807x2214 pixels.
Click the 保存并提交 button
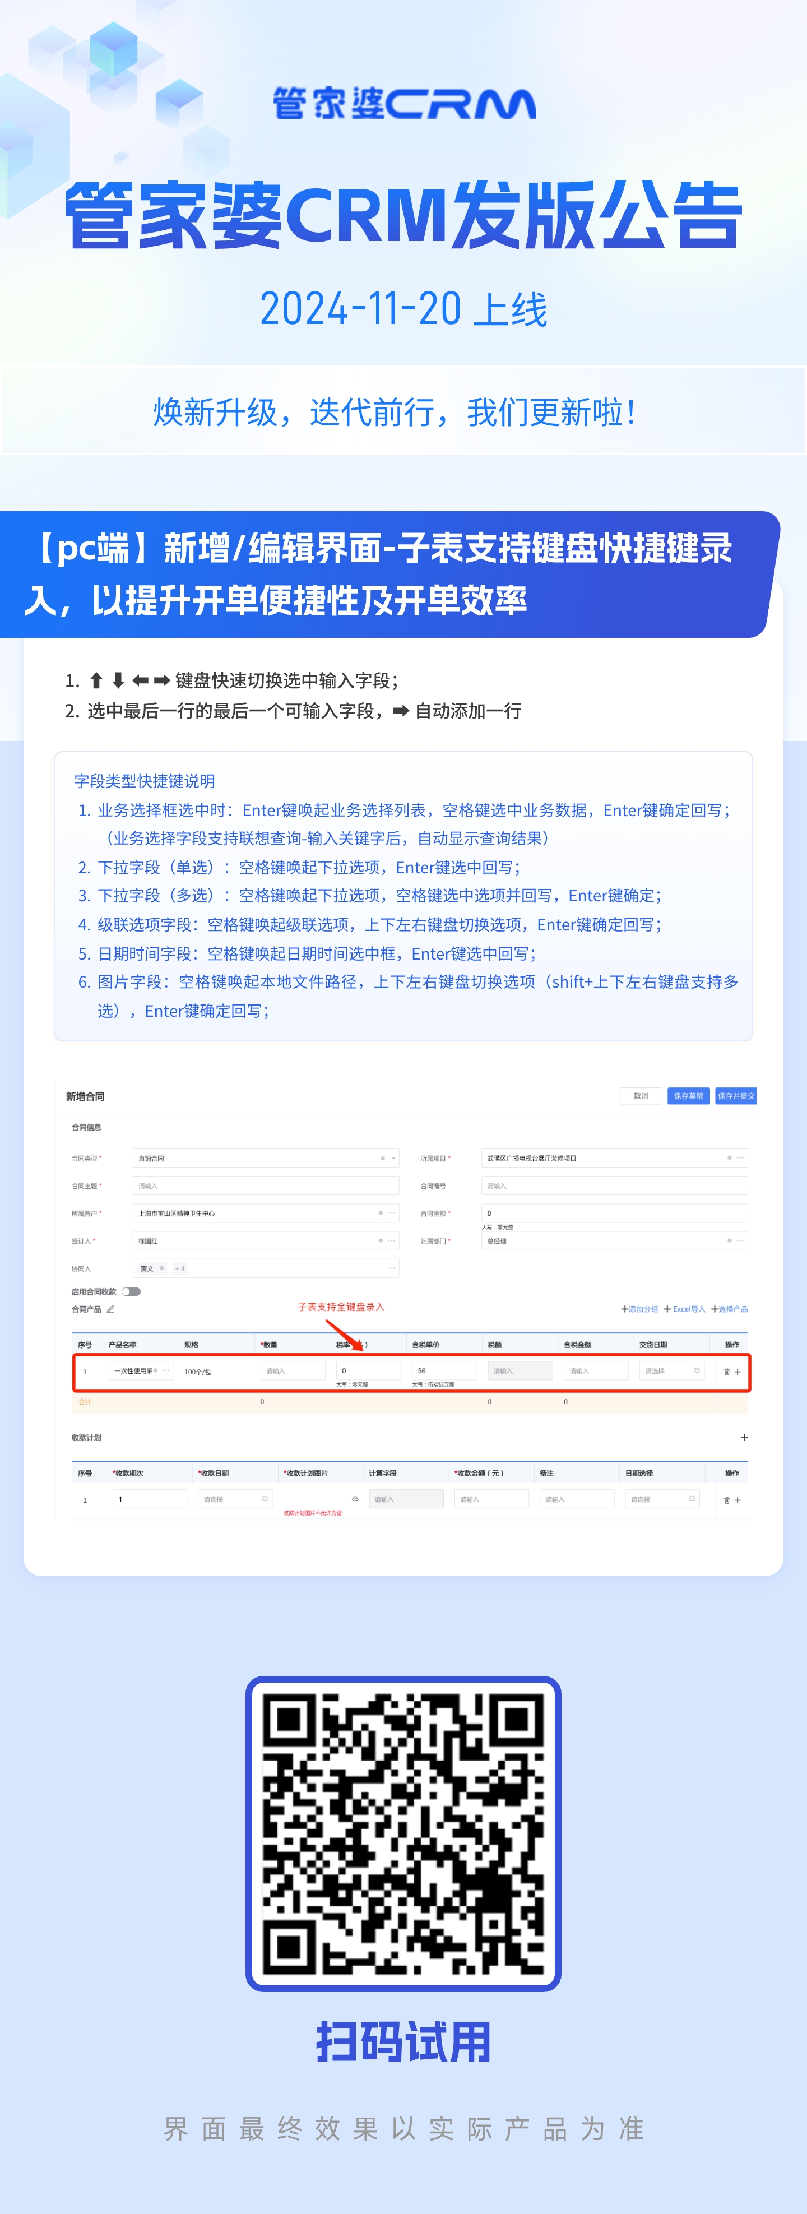(736, 1096)
